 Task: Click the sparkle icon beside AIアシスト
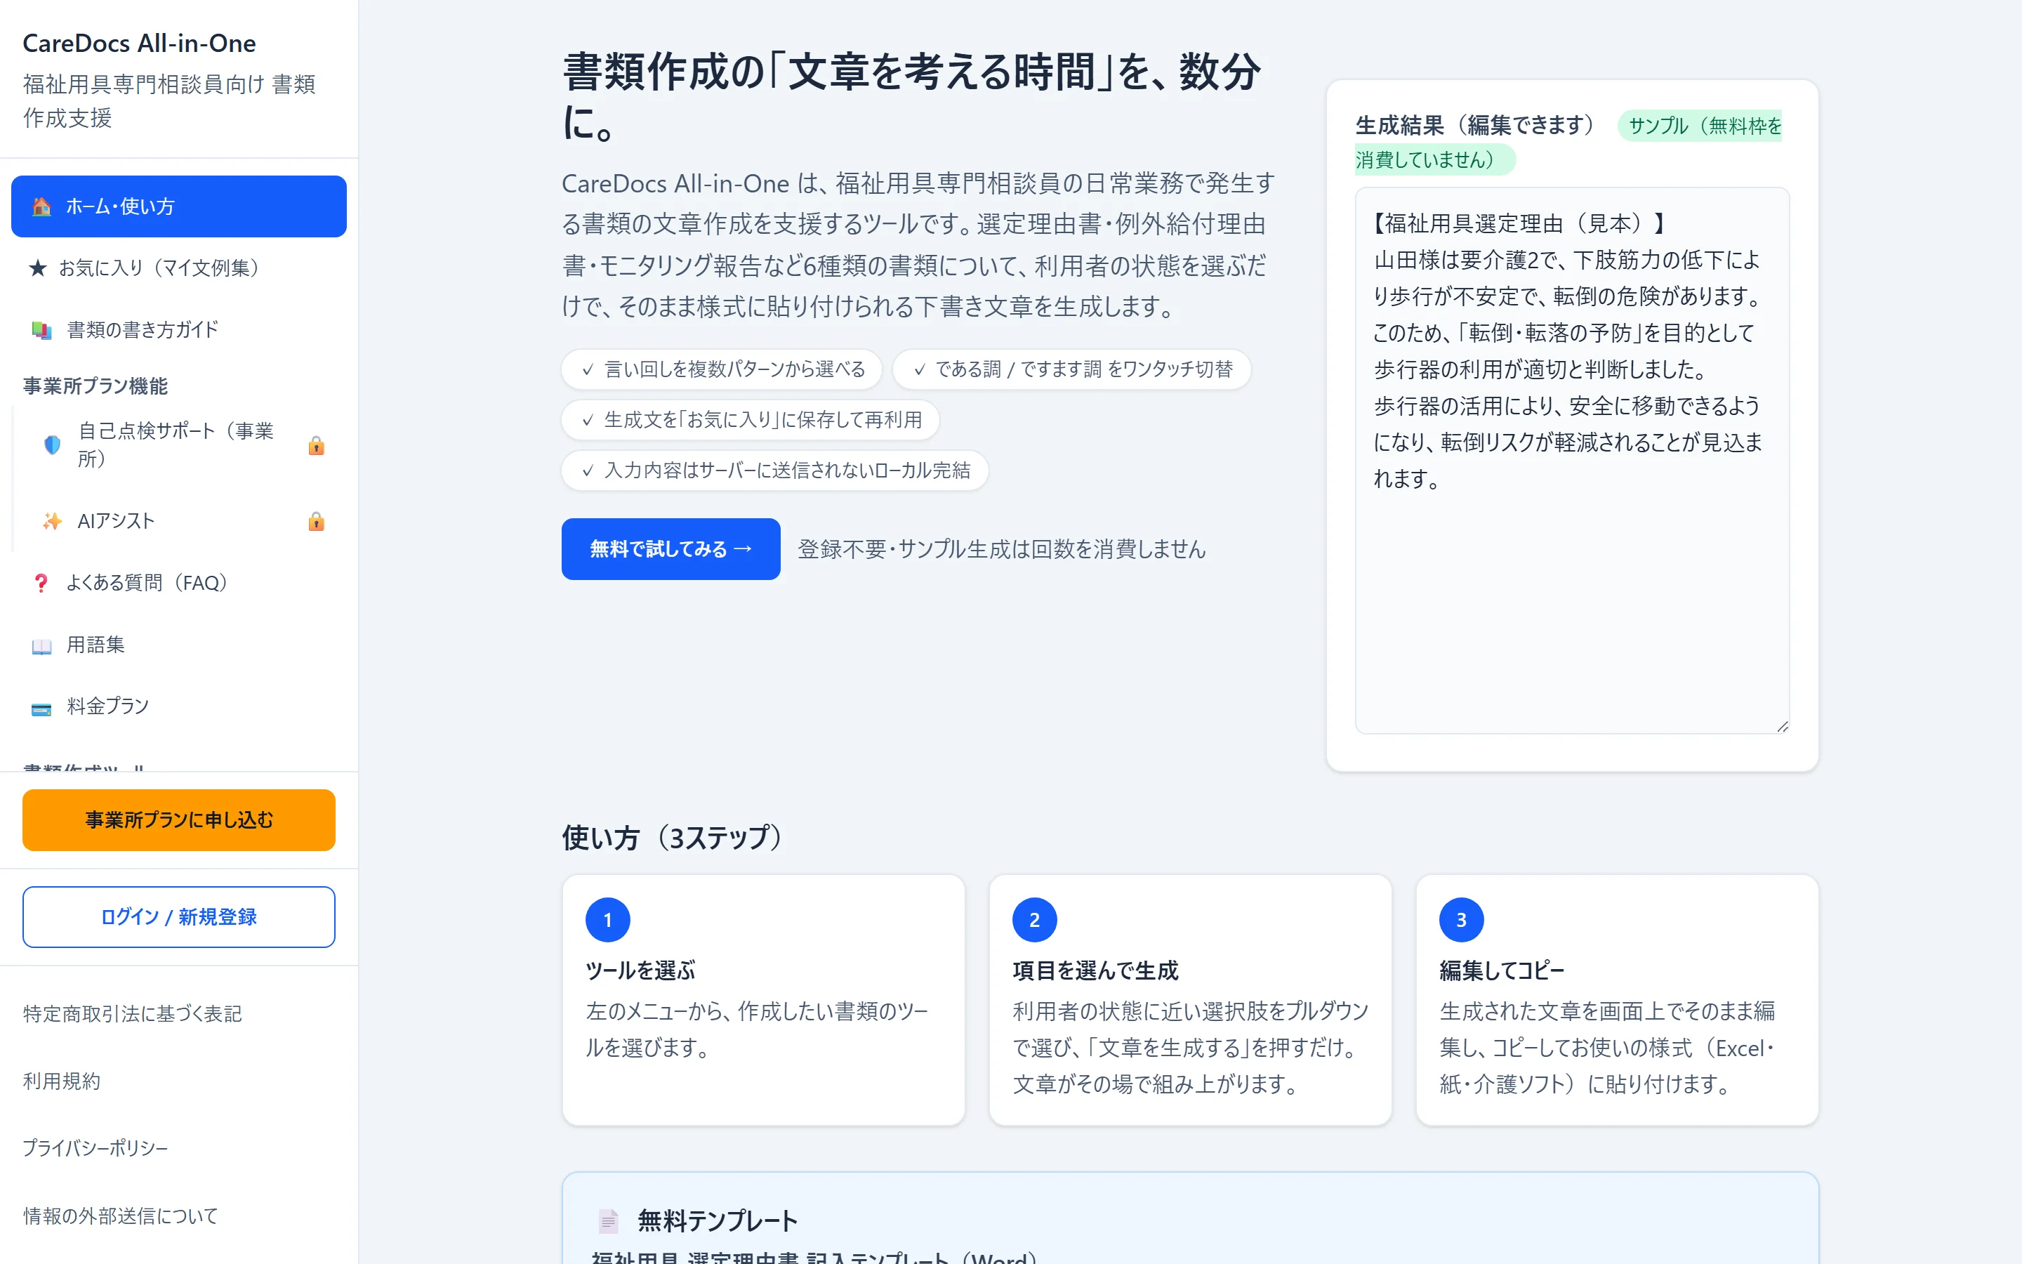click(x=53, y=522)
